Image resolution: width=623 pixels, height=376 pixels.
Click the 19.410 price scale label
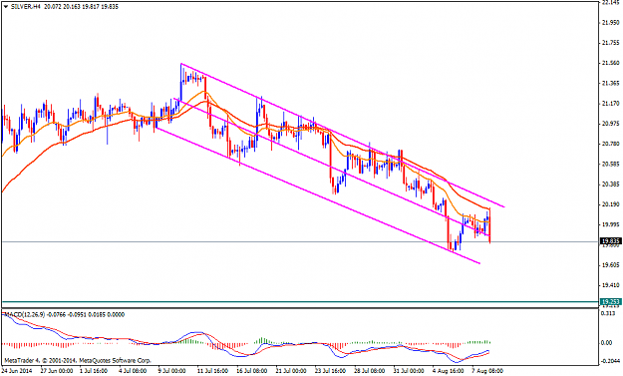[x=611, y=285]
